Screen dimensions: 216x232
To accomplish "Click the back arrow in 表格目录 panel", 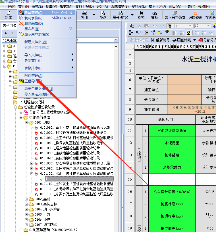I will click(x=6, y=33).
